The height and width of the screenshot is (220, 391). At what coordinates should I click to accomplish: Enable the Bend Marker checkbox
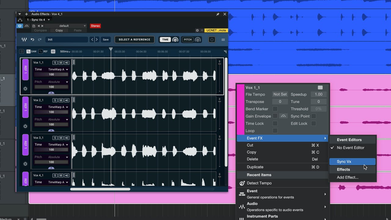(x=275, y=109)
